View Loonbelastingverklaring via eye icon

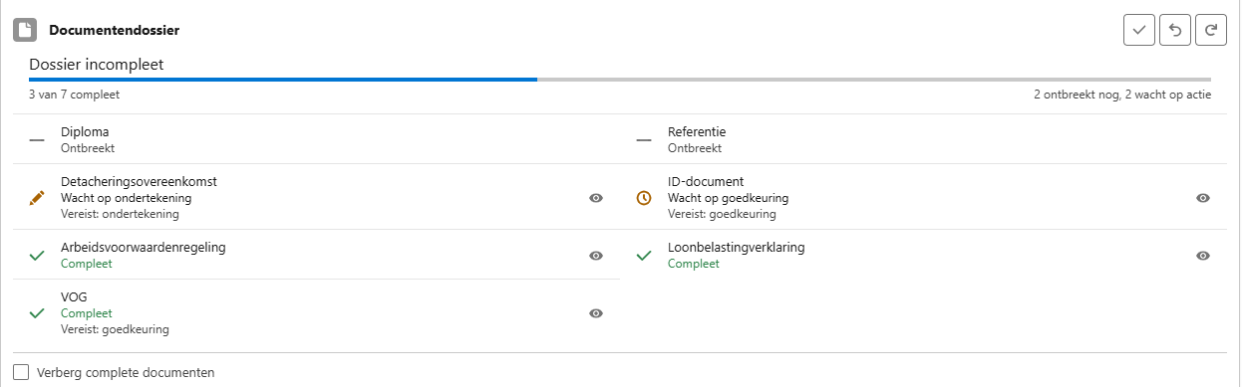click(x=1203, y=256)
